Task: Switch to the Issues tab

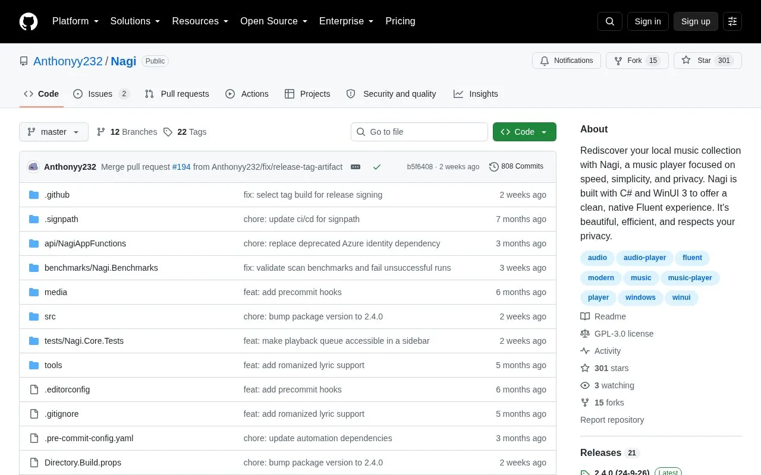Action: (x=101, y=94)
